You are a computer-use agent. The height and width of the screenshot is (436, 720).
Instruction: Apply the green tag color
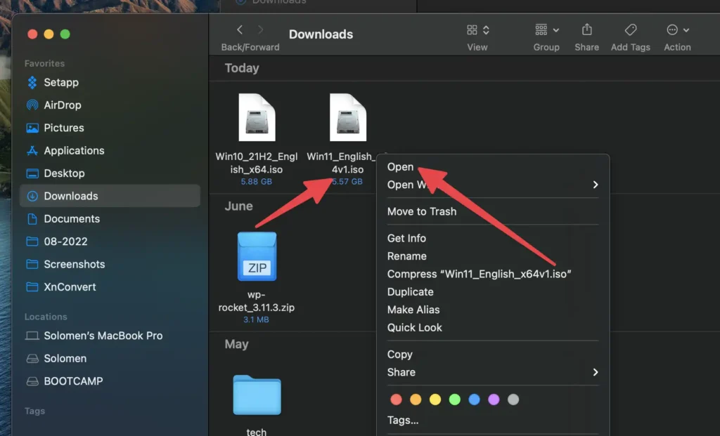pos(455,399)
